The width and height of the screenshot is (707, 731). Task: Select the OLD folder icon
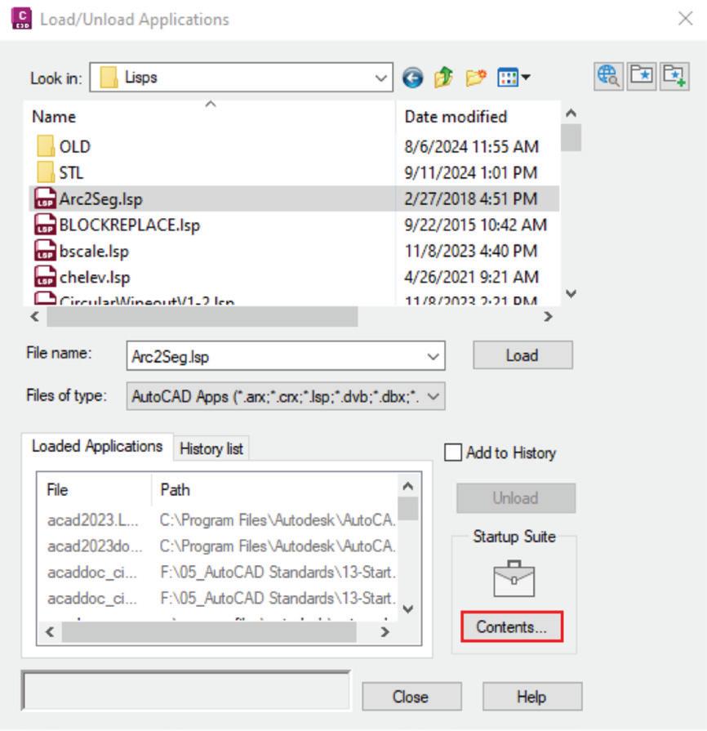point(46,146)
